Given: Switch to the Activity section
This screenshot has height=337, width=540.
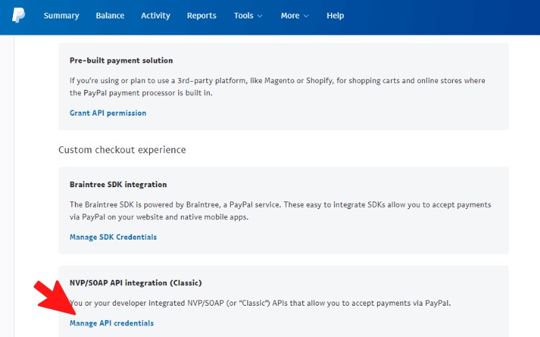Looking at the screenshot, I should [x=155, y=16].
